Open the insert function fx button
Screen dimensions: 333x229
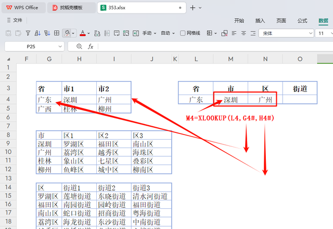[x=91, y=46]
